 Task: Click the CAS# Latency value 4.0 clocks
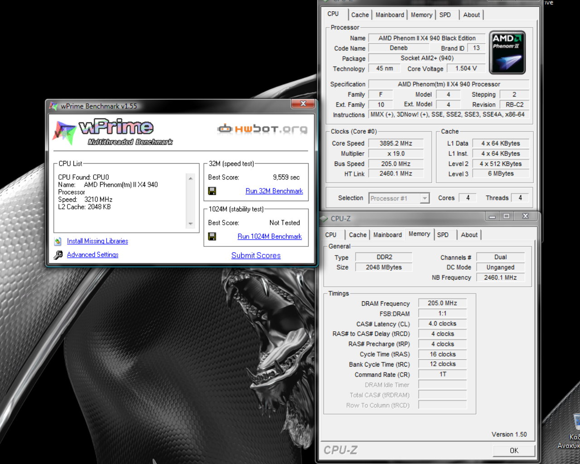click(442, 324)
